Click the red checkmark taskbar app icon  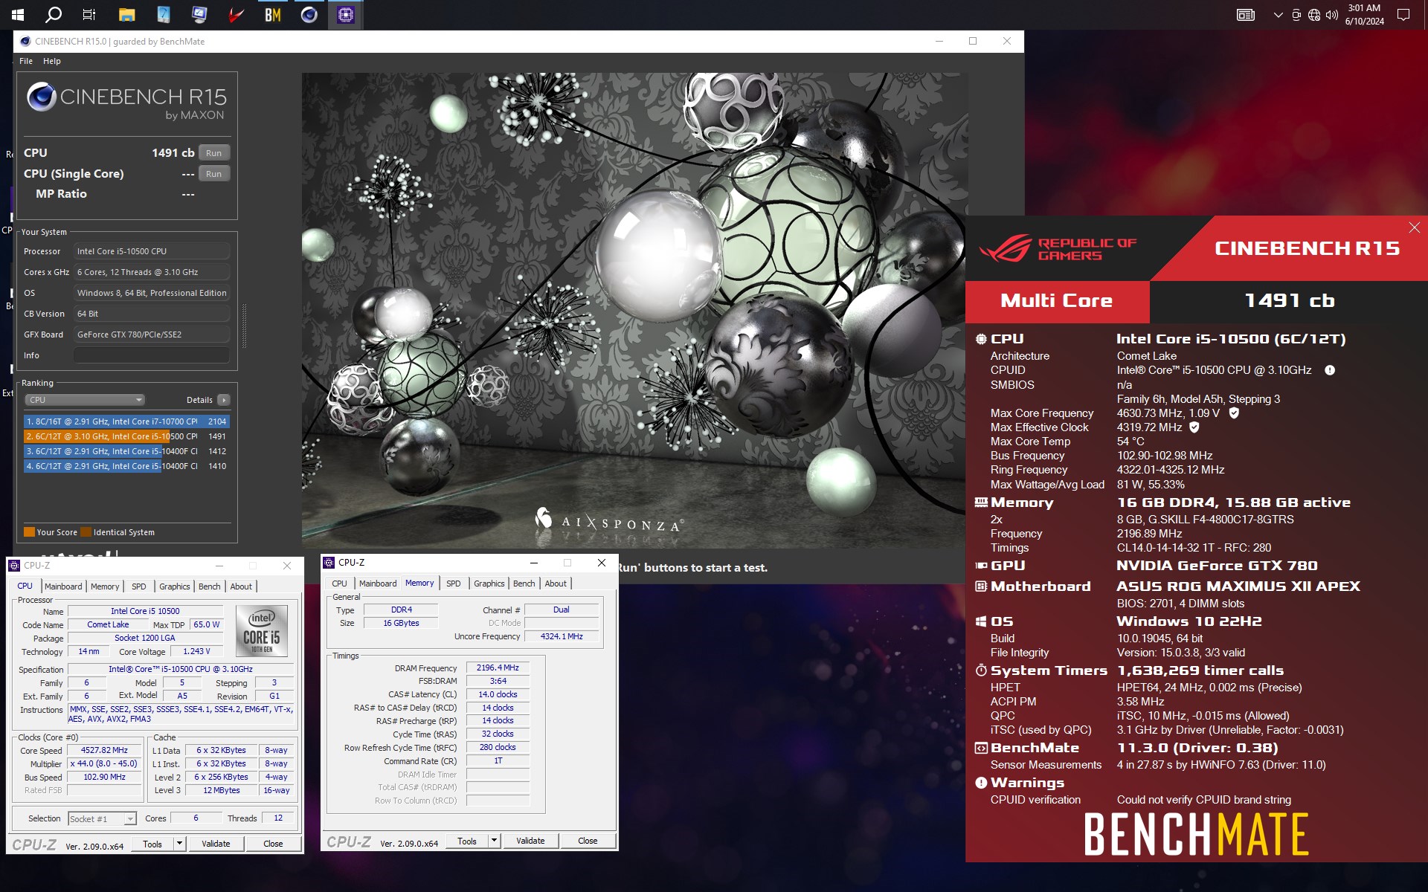pyautogui.click(x=237, y=14)
